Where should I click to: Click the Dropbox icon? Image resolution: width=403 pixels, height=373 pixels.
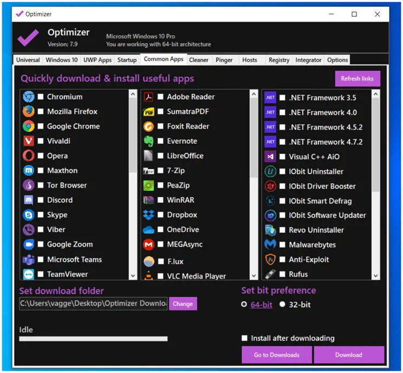point(148,215)
